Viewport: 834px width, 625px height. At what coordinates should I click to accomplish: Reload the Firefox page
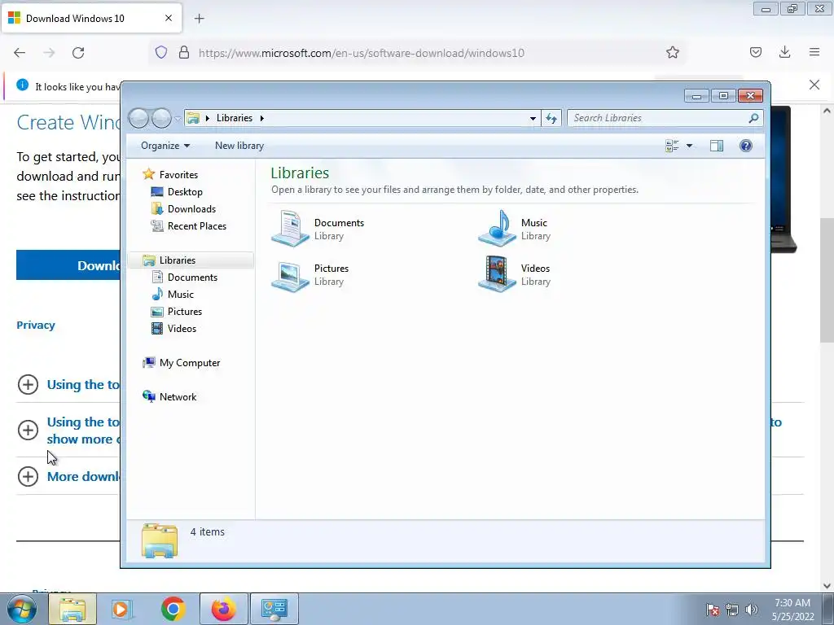point(78,53)
